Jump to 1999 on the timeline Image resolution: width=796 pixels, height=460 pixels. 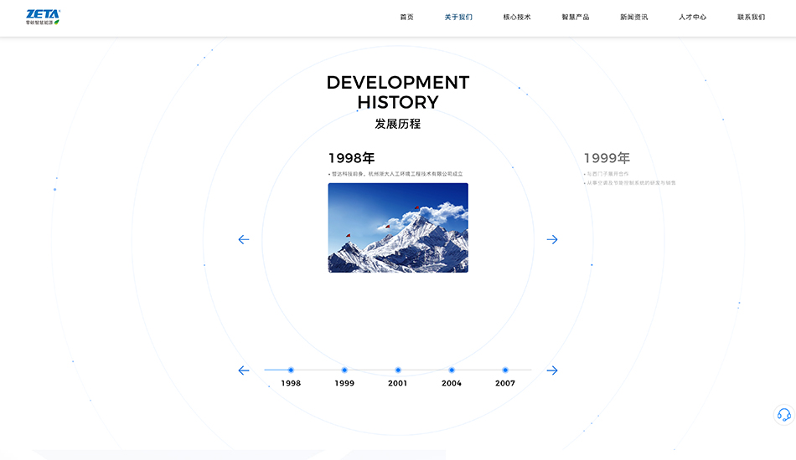tap(344, 370)
